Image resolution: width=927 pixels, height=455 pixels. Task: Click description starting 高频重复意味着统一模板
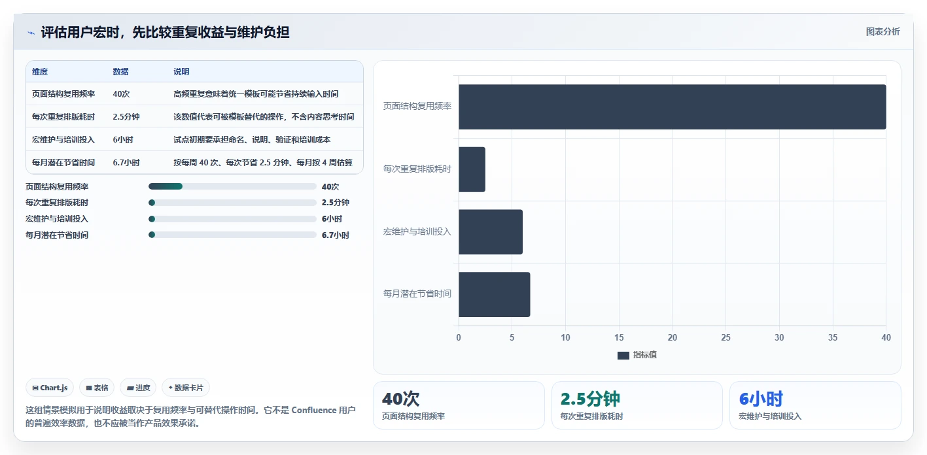point(256,94)
